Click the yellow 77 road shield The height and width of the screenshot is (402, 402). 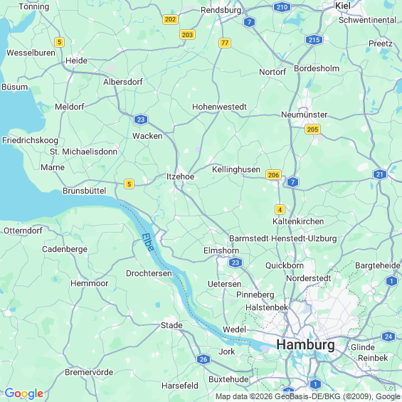coord(225,43)
